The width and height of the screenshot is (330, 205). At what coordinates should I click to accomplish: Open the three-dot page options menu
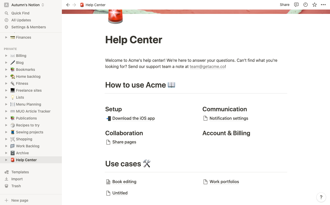click(x=323, y=5)
